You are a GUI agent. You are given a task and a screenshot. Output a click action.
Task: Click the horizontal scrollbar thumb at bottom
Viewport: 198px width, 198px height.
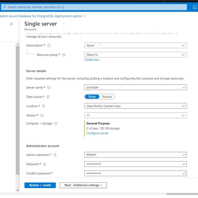182,194
